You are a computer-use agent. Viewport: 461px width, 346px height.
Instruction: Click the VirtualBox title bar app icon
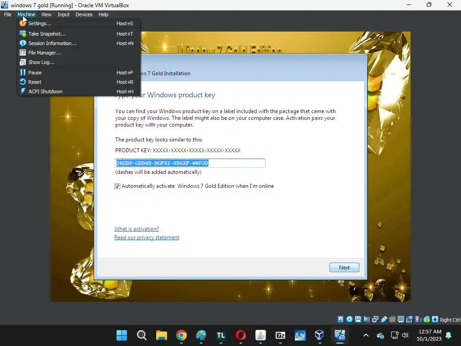tap(5, 5)
